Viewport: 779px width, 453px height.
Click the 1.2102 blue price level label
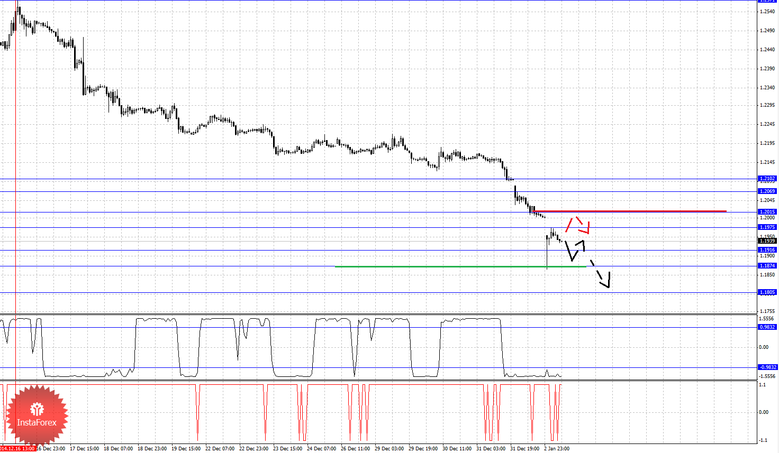[767, 179]
